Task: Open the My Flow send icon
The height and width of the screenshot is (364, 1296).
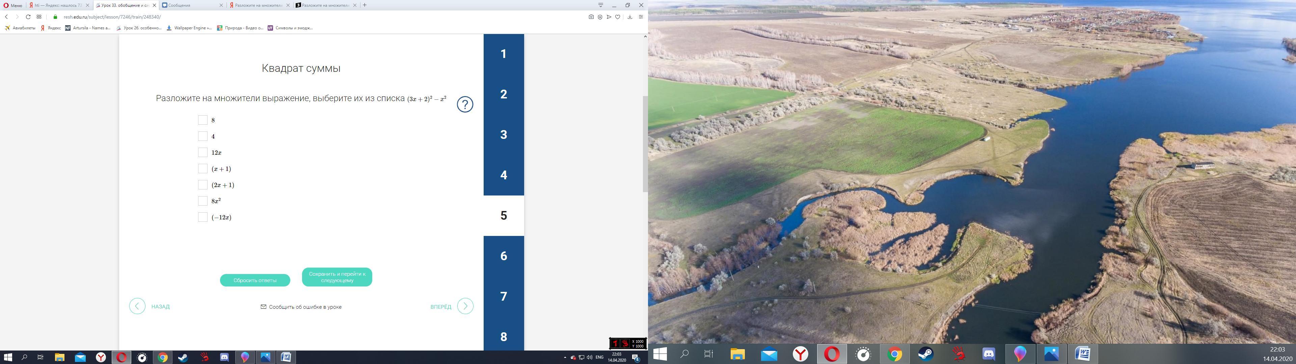Action: [609, 17]
